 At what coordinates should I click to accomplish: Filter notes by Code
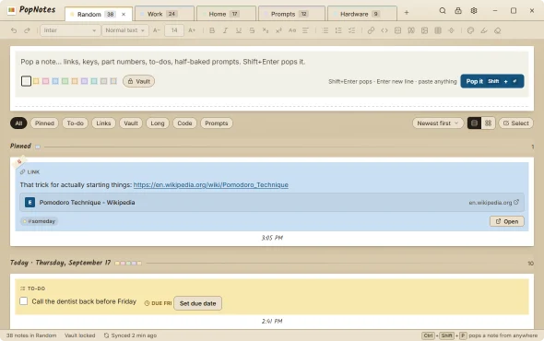pyautogui.click(x=184, y=123)
